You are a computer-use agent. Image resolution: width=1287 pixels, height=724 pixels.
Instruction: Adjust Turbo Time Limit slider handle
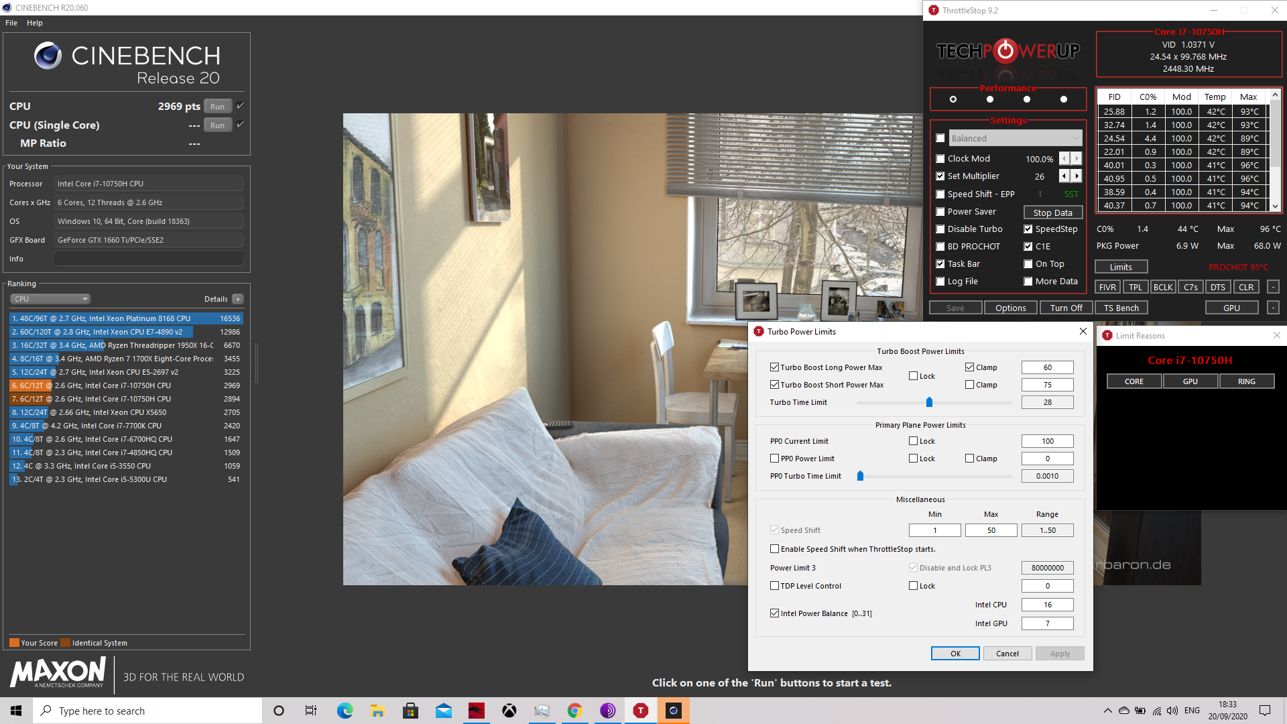click(929, 402)
